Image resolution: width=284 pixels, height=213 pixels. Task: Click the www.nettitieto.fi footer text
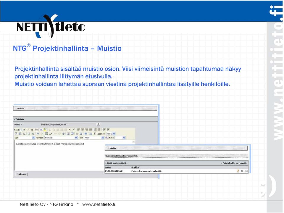point(99,204)
